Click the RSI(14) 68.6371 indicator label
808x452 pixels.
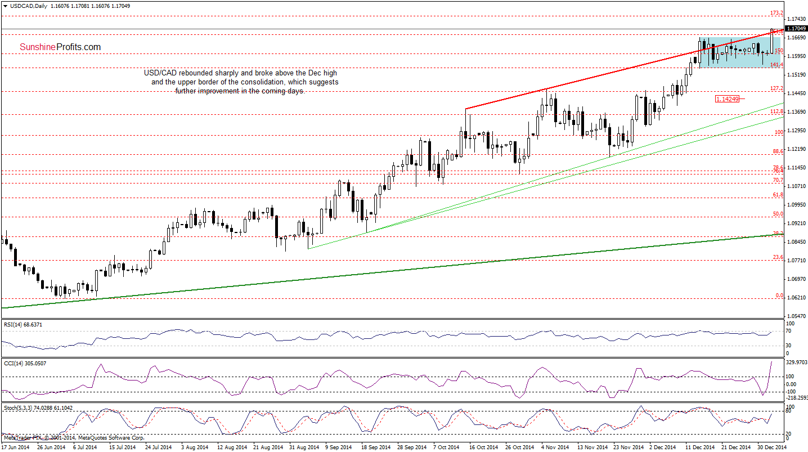[x=23, y=324]
